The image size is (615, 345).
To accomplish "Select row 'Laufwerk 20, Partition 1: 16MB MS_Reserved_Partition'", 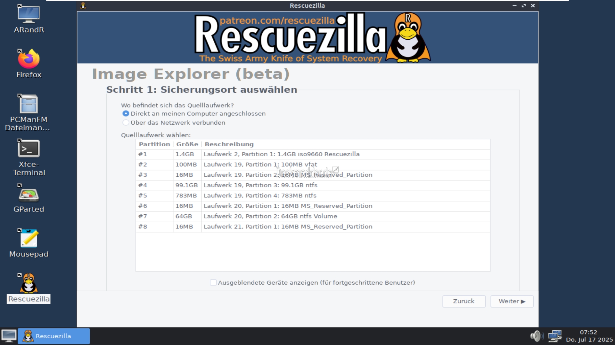I will (x=313, y=206).
